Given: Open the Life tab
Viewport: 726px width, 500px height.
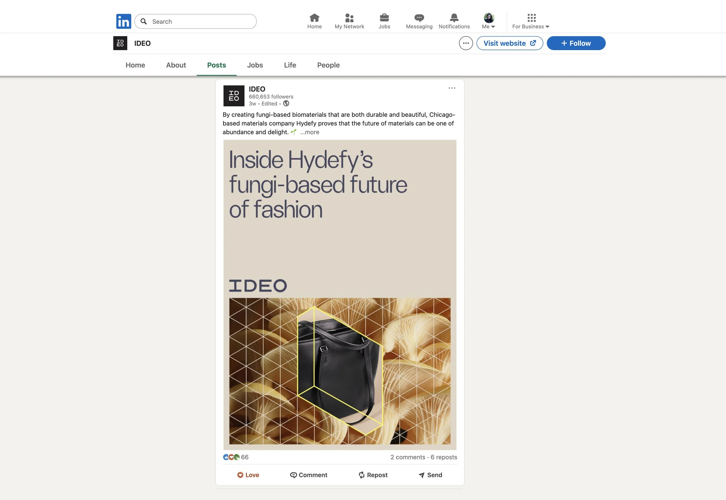Looking at the screenshot, I should (290, 65).
